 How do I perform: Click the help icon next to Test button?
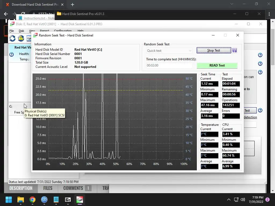click(x=260, y=110)
